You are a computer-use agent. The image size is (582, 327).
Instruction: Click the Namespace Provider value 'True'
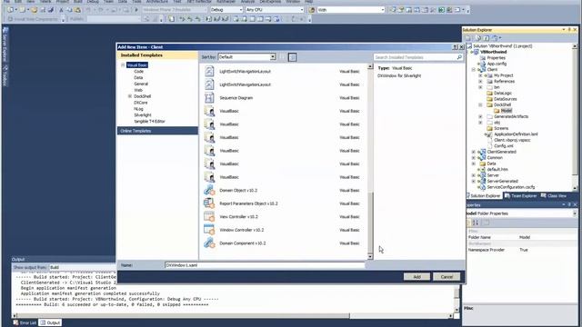click(x=524, y=250)
